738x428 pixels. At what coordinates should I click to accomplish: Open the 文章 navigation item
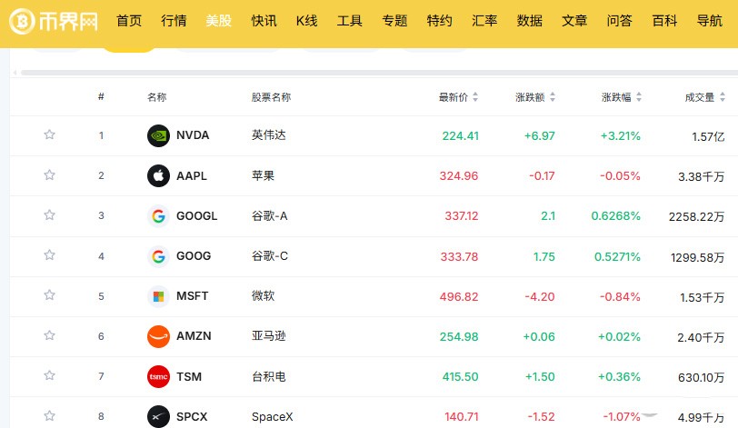[x=574, y=21]
